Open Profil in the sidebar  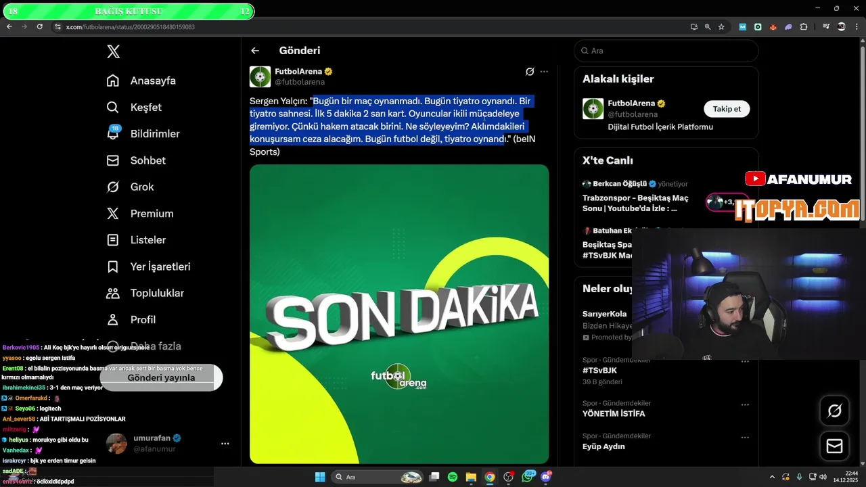click(131, 319)
